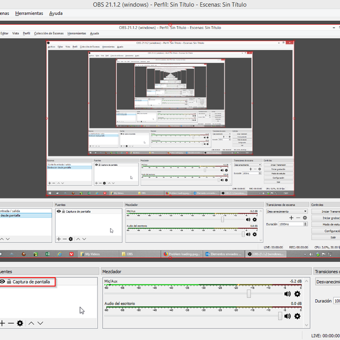Viewport: 340px width, 340px height.
Task: Toggle eye icon of Captura de pantalla in preview
Action: [59, 211]
